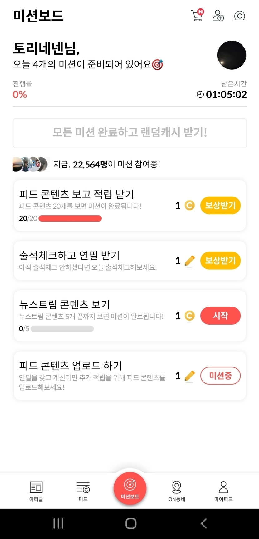Tap the red 20/20 progress bar
This screenshot has width=259, height=539.
[70, 218]
